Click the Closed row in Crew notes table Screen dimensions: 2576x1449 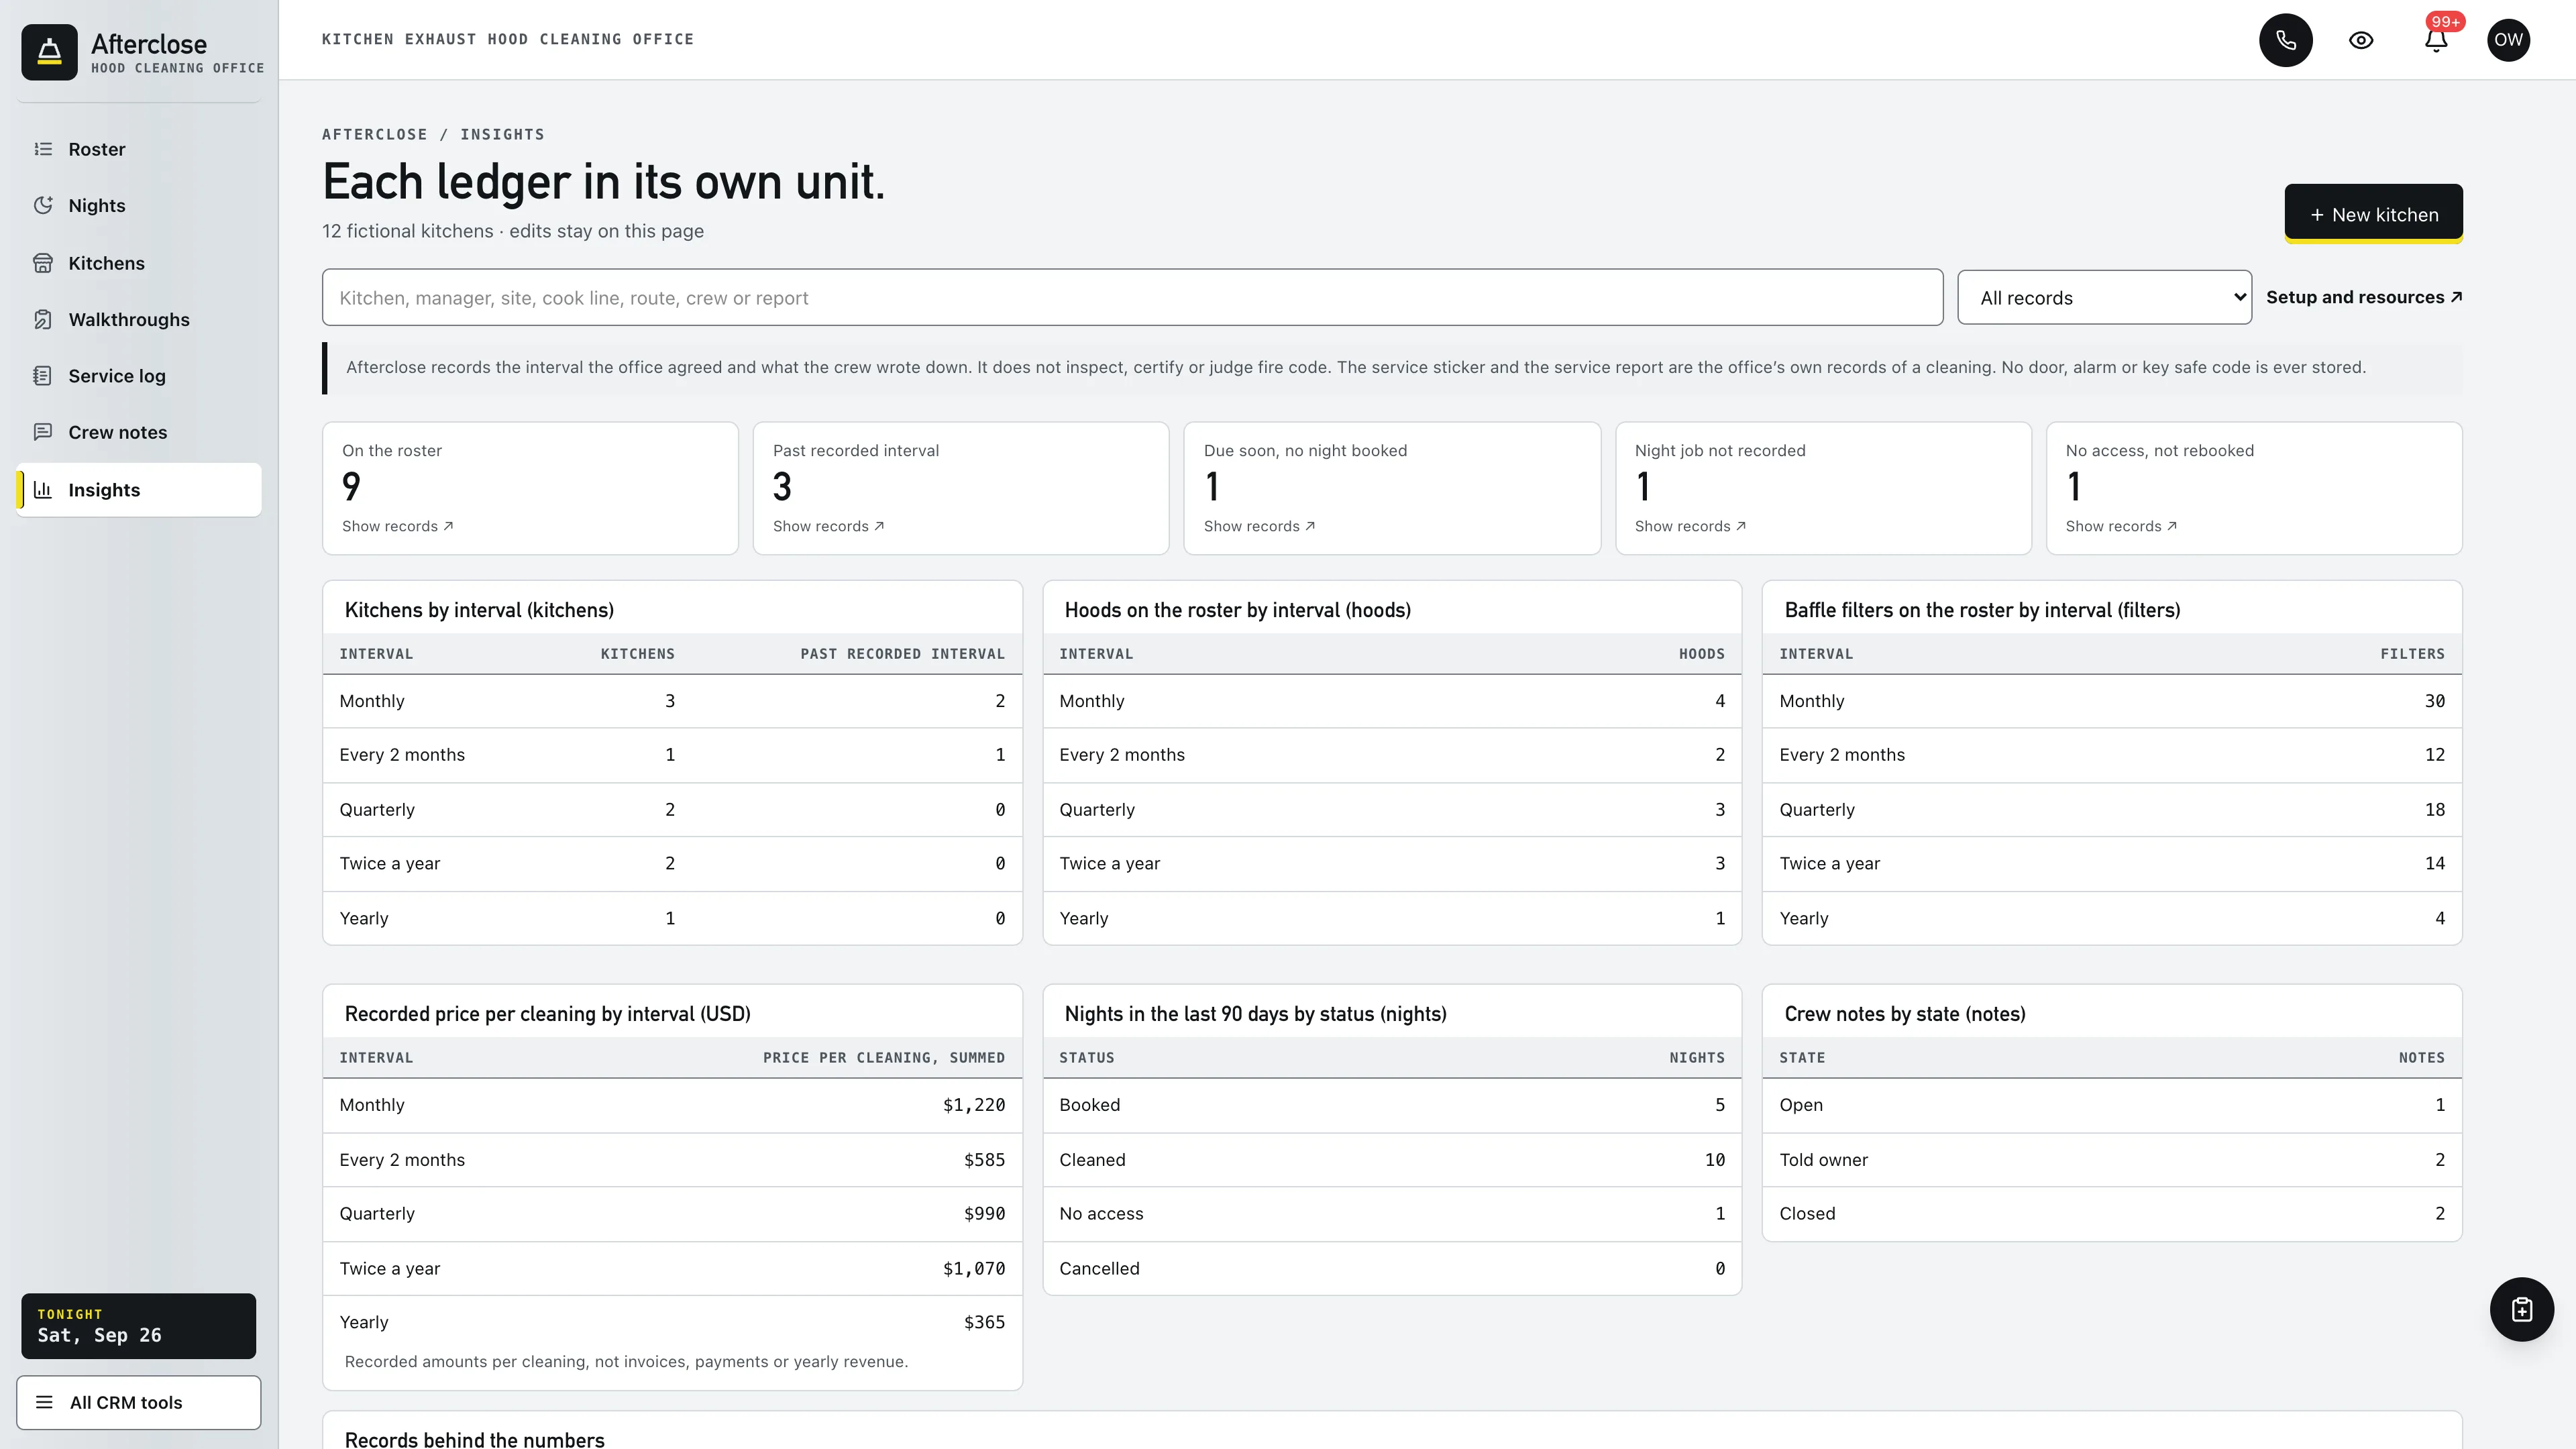pos(2112,1214)
